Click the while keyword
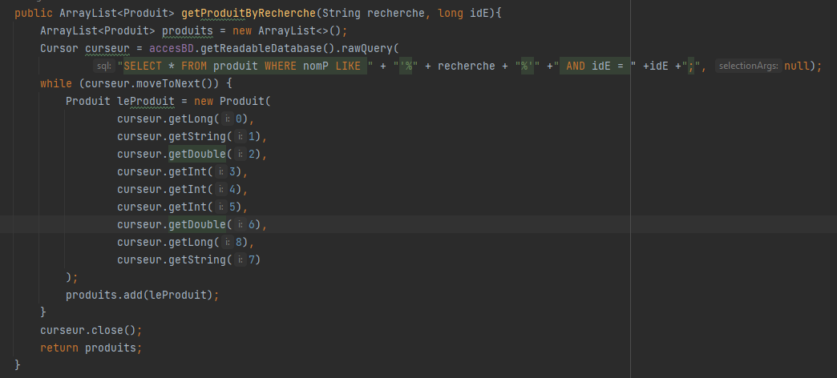Screen dimensions: 837x378 56,84
